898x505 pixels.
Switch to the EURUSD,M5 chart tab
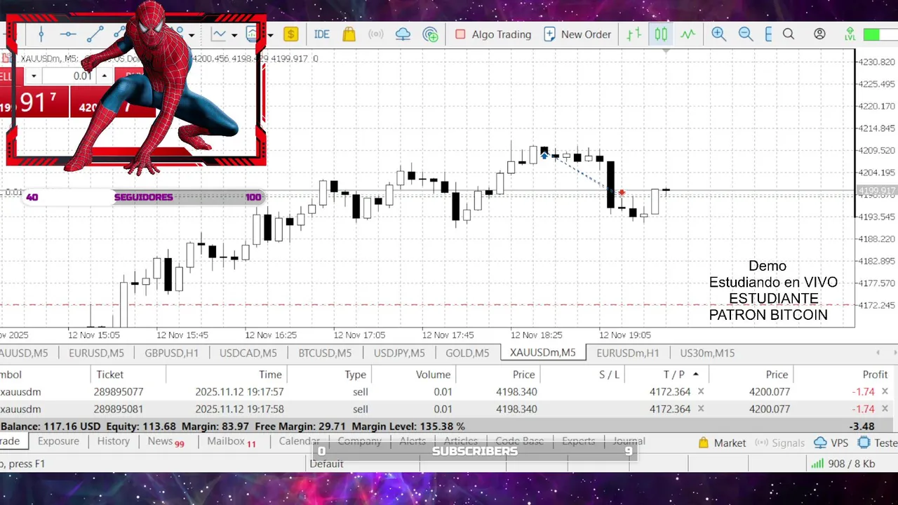pos(97,353)
